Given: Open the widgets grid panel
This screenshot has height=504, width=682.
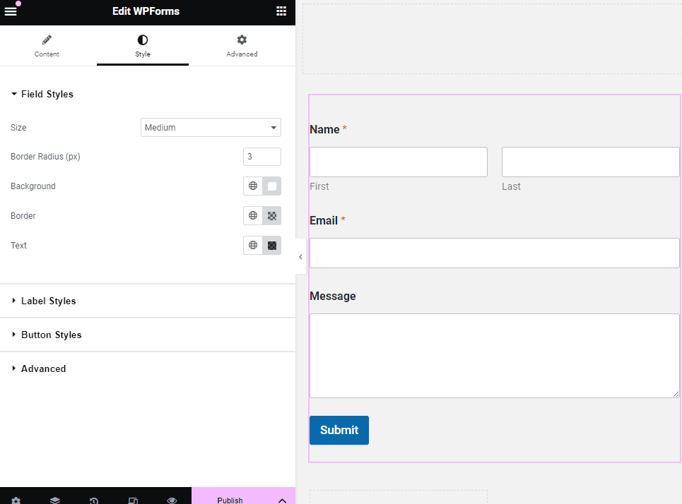Looking at the screenshot, I should click(281, 11).
